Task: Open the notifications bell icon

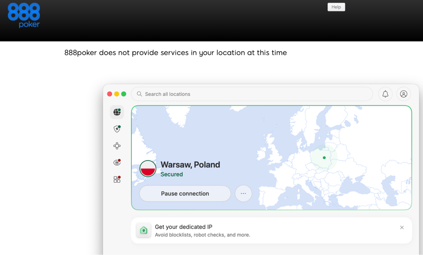Action: (385, 94)
